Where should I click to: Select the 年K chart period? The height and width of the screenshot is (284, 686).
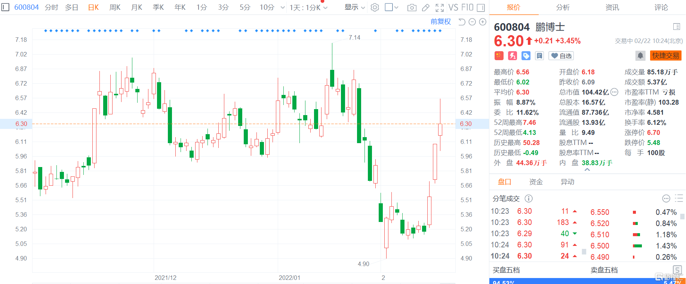(180, 7)
